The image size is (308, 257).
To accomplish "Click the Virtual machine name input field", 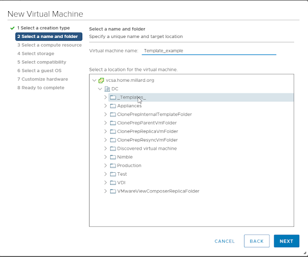I will 208,51.
